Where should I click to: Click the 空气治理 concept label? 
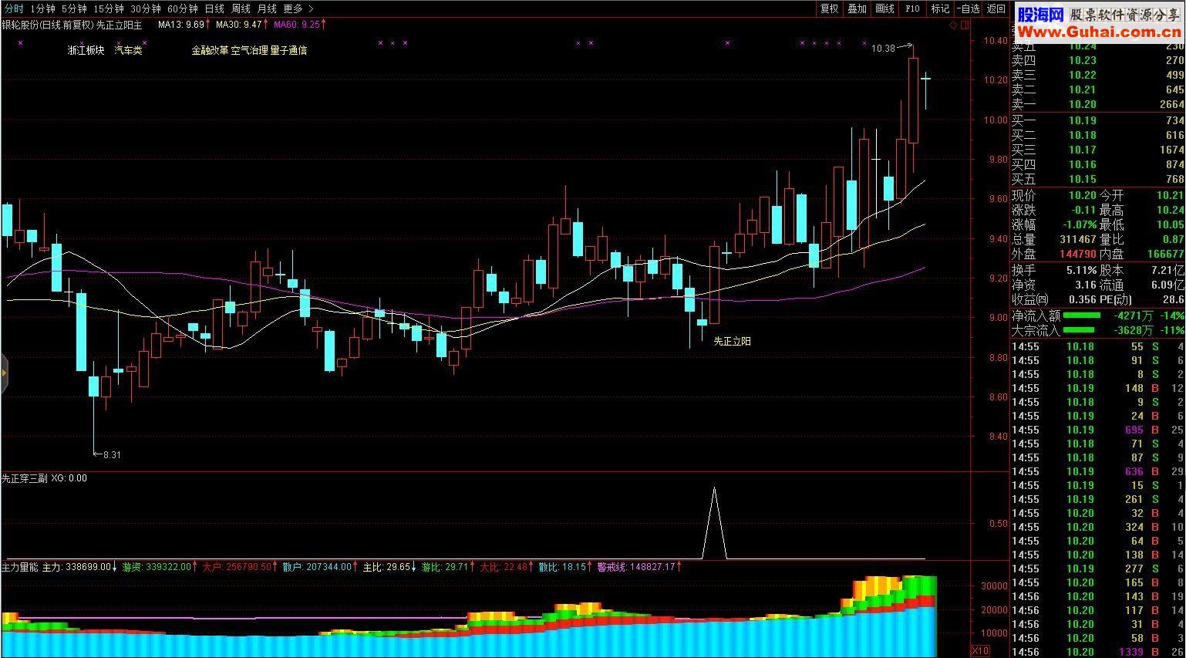coord(249,50)
